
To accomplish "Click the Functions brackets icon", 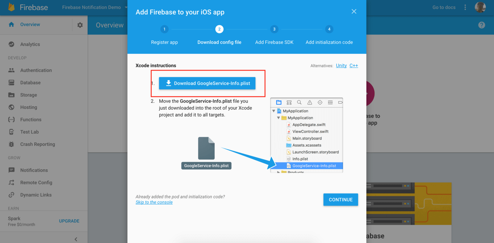I will tap(11, 119).
